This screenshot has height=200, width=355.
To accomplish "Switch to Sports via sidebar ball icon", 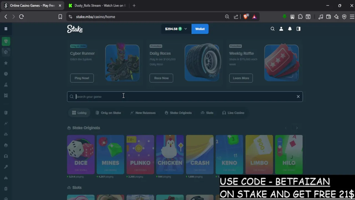I will [6, 52].
